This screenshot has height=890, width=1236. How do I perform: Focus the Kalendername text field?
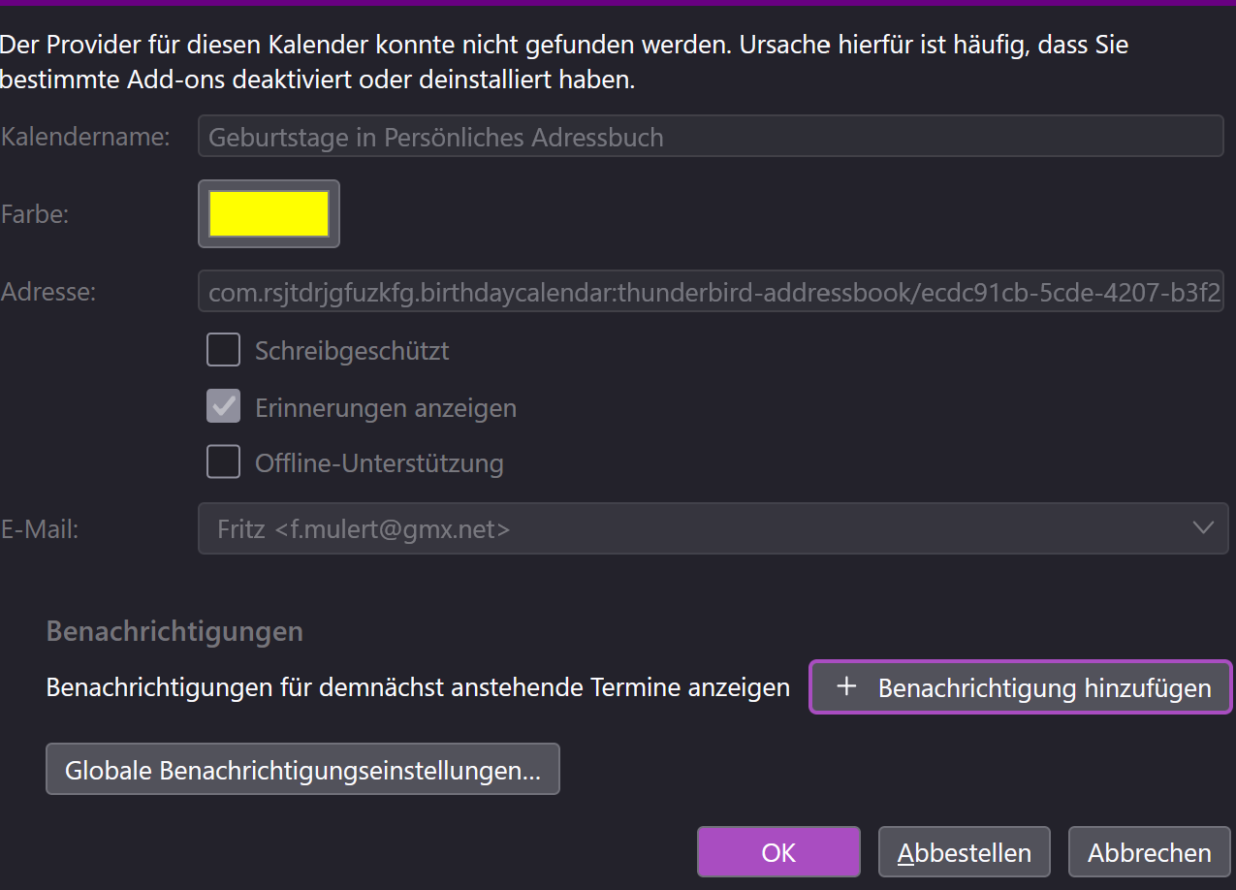pyautogui.click(x=710, y=137)
